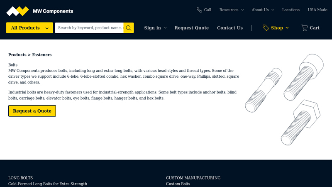Focus the product search input field

[89, 28]
